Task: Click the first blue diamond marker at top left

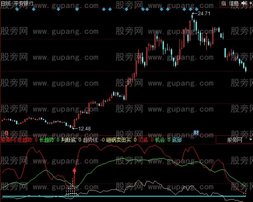Action: [x=17, y=9]
